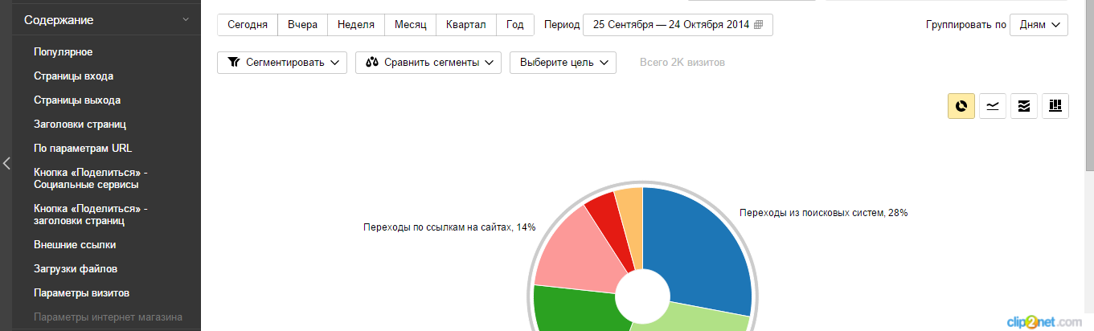Switch to line chart view
This screenshot has width=1094, height=331.
tap(993, 106)
